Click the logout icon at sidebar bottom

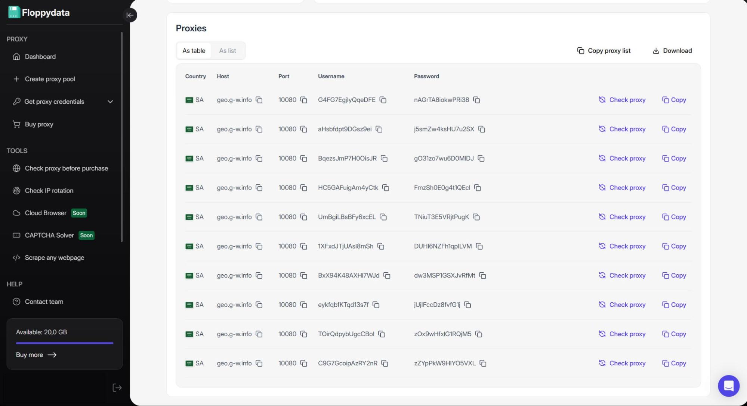pos(117,388)
